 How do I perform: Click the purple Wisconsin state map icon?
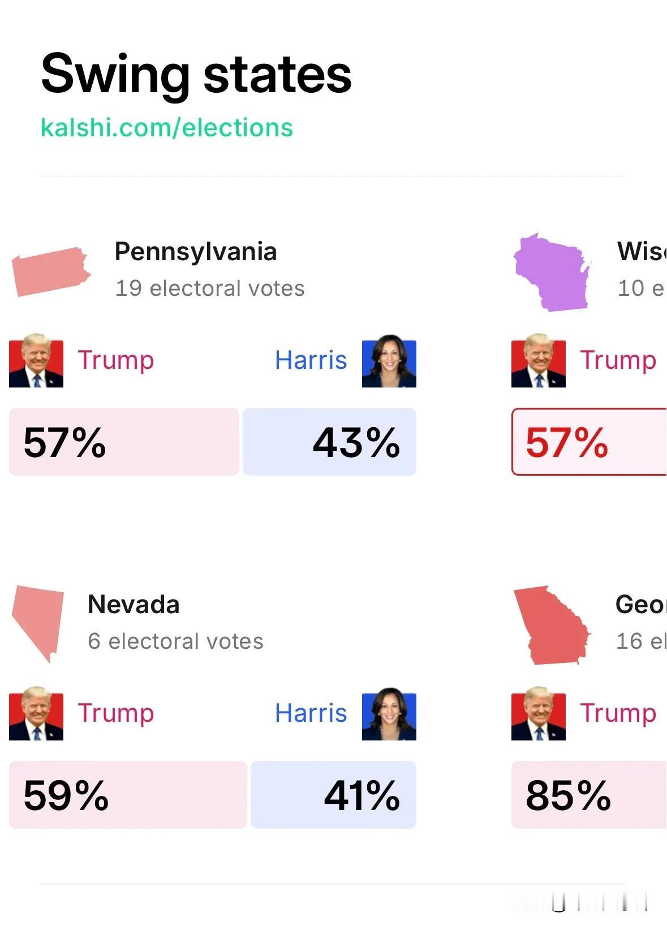click(552, 272)
